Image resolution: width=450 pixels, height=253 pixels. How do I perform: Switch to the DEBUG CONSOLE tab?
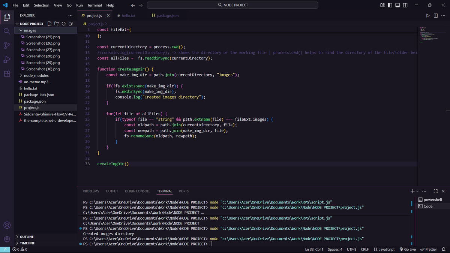point(138,191)
